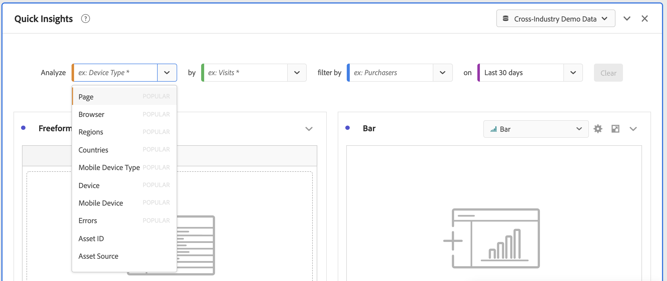
Task: Choose Mobile Device Type from the list
Action: click(x=109, y=168)
